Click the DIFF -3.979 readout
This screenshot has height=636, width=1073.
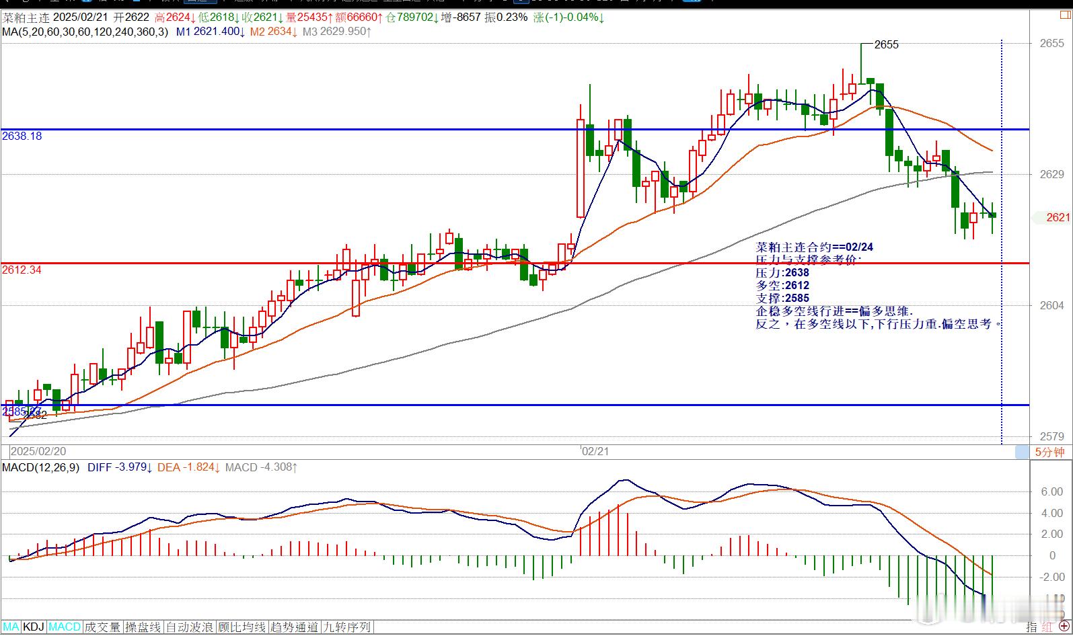click(x=120, y=467)
